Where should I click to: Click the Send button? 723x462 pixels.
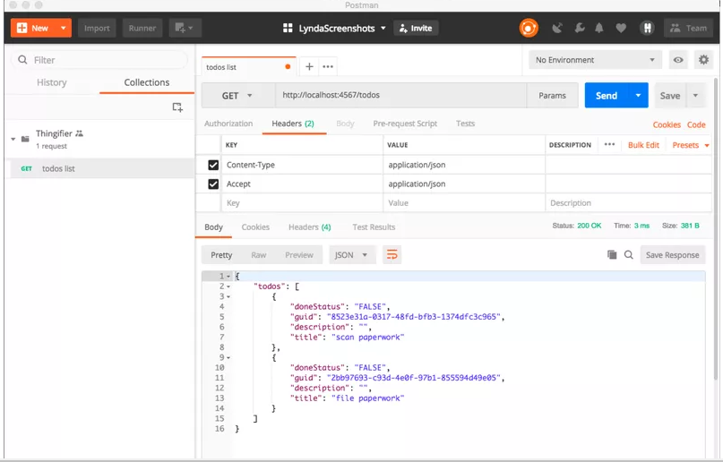[x=607, y=95]
